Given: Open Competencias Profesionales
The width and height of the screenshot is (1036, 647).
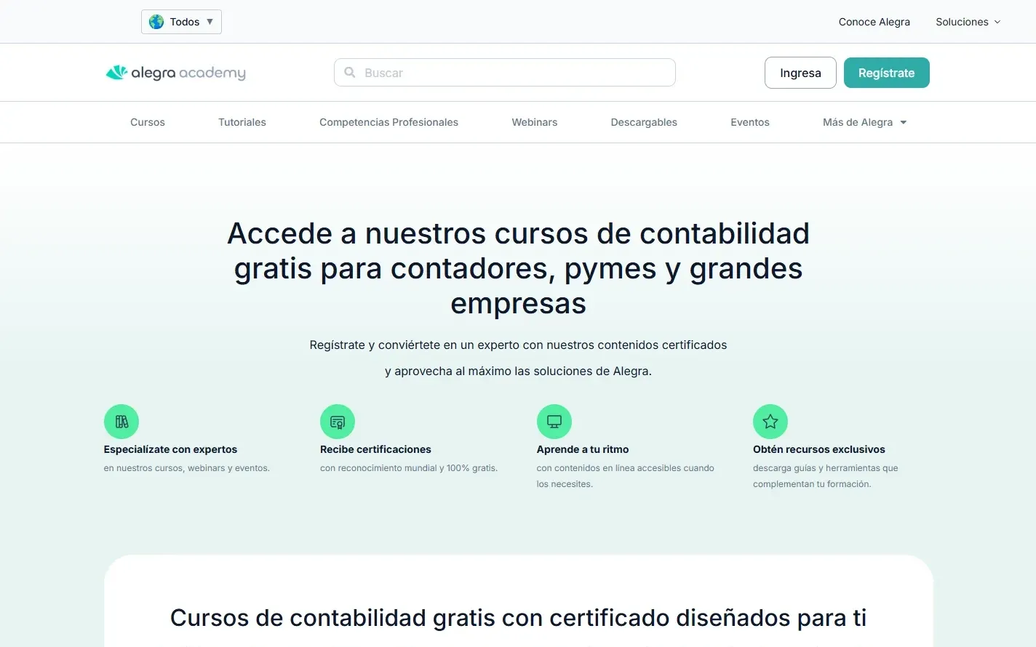Looking at the screenshot, I should [x=388, y=122].
